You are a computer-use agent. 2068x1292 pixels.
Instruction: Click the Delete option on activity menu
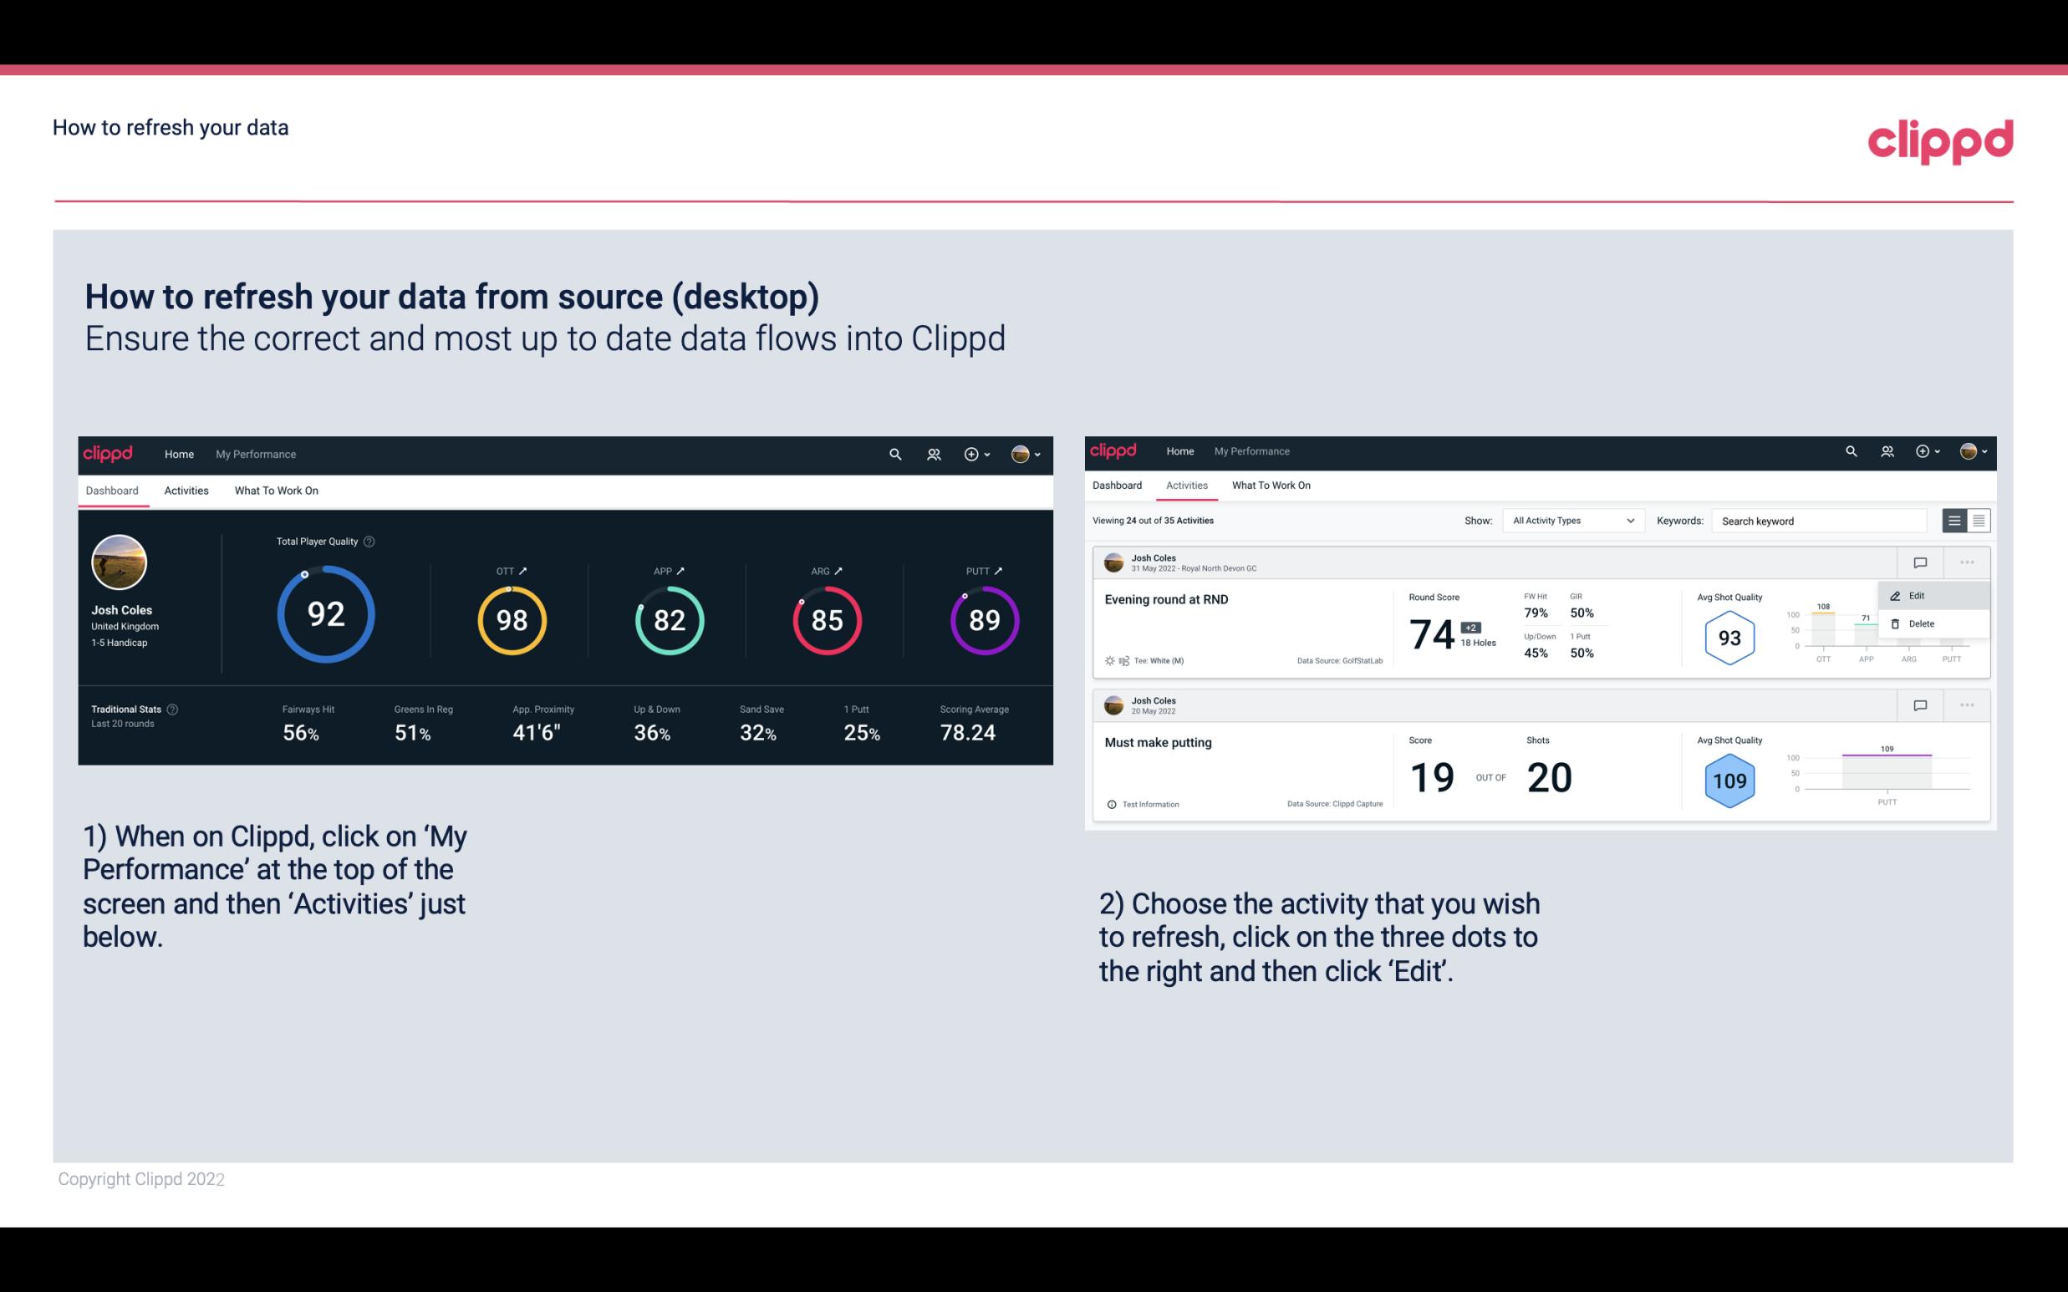[1922, 623]
